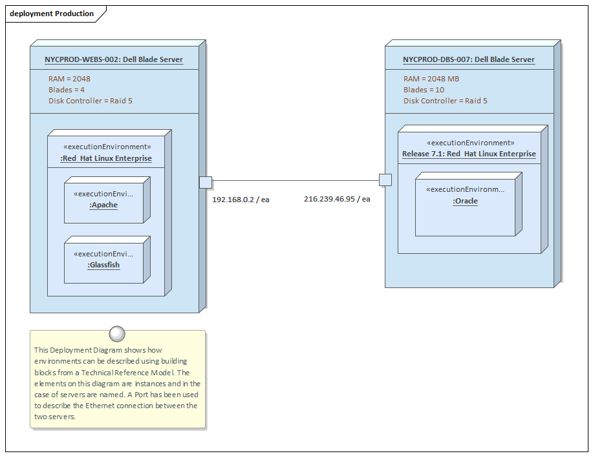Click the port on the NYCPROD-DBS-007 server
593x456 pixels.
tap(385, 179)
